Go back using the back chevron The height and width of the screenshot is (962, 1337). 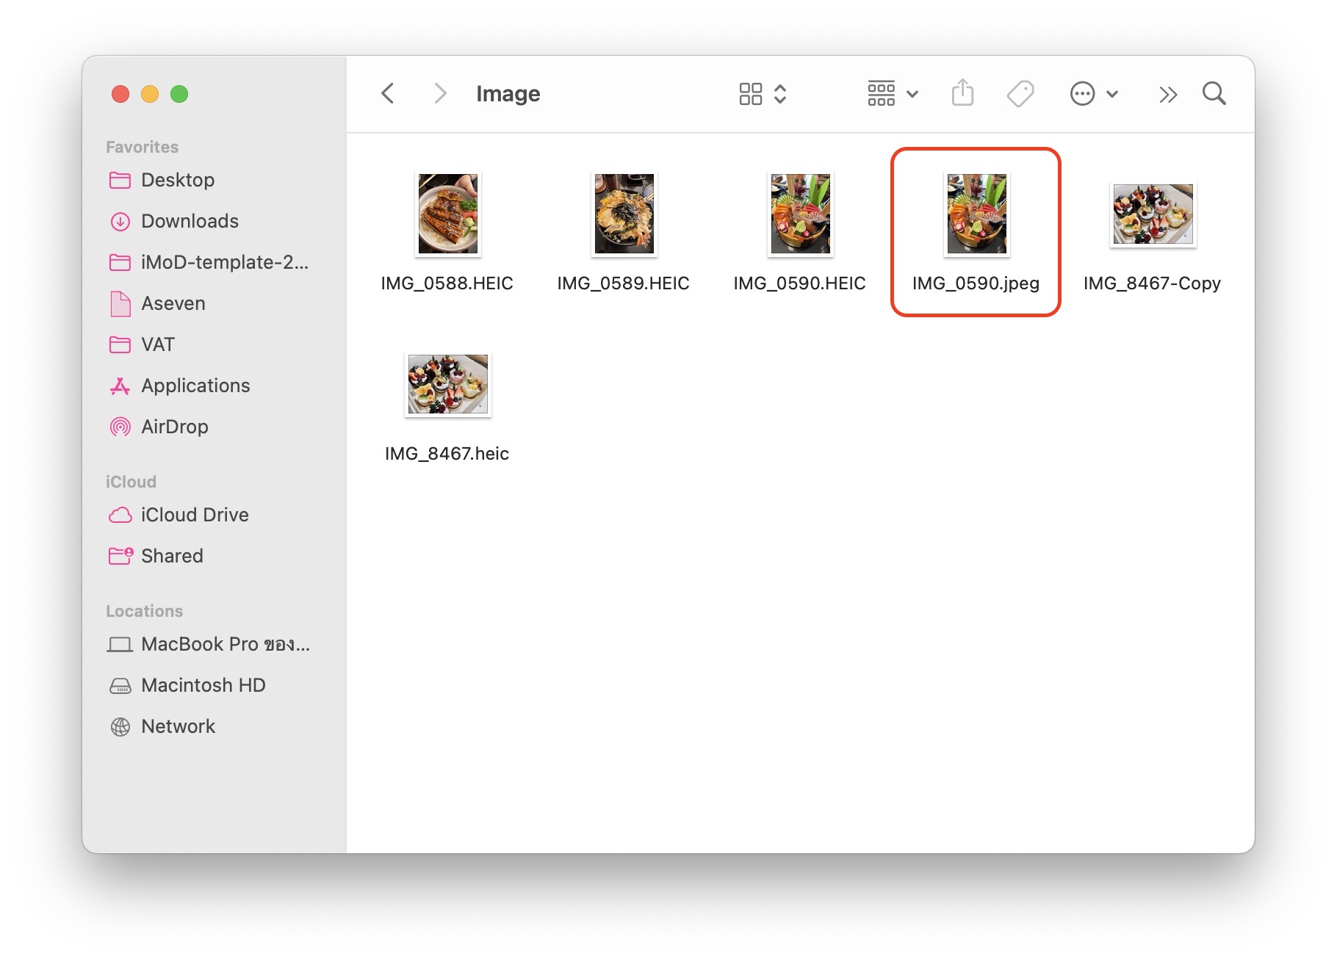388,94
